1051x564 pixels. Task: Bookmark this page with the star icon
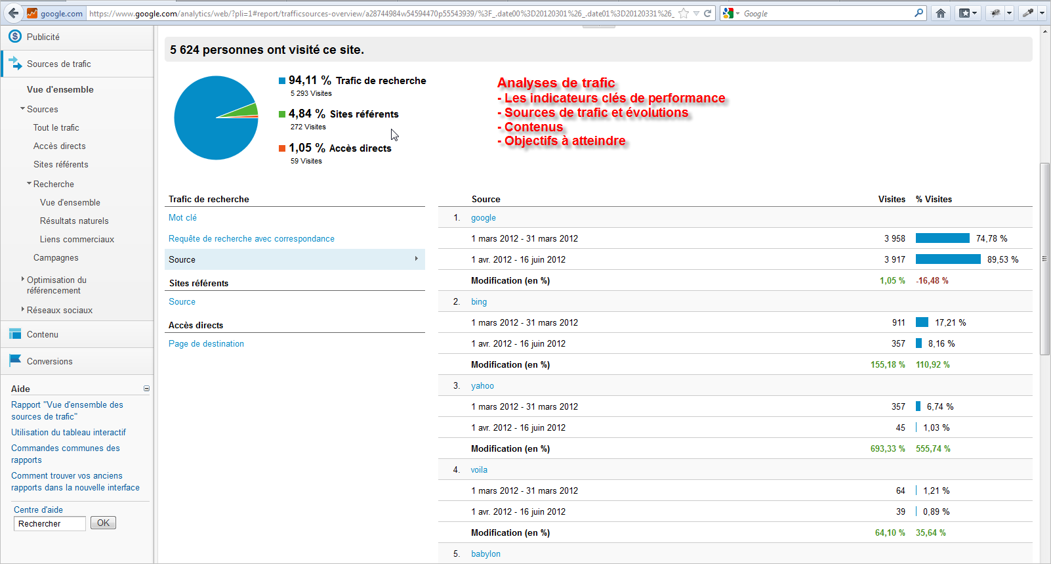click(x=684, y=13)
